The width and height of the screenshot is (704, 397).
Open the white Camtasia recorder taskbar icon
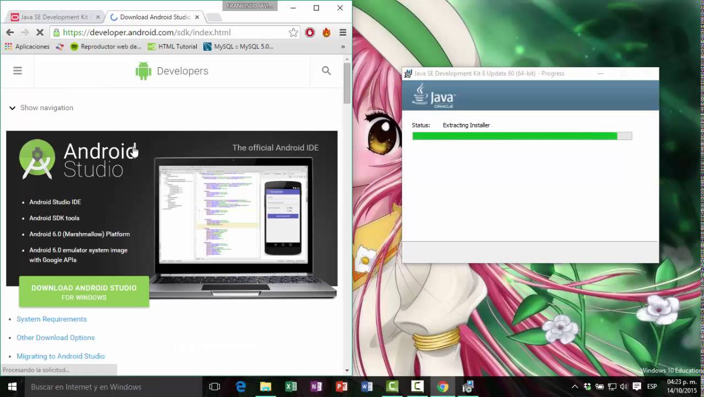(418, 387)
